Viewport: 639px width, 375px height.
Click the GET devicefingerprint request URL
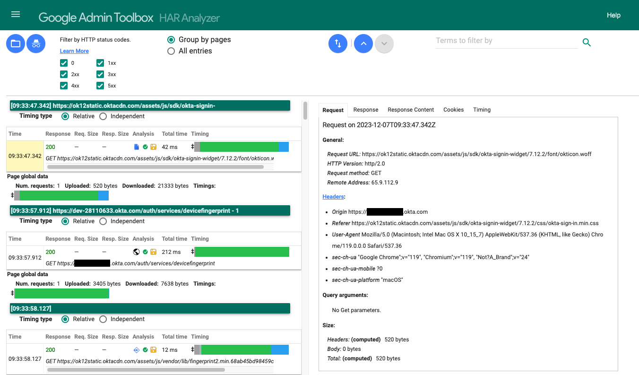pyautogui.click(x=130, y=263)
